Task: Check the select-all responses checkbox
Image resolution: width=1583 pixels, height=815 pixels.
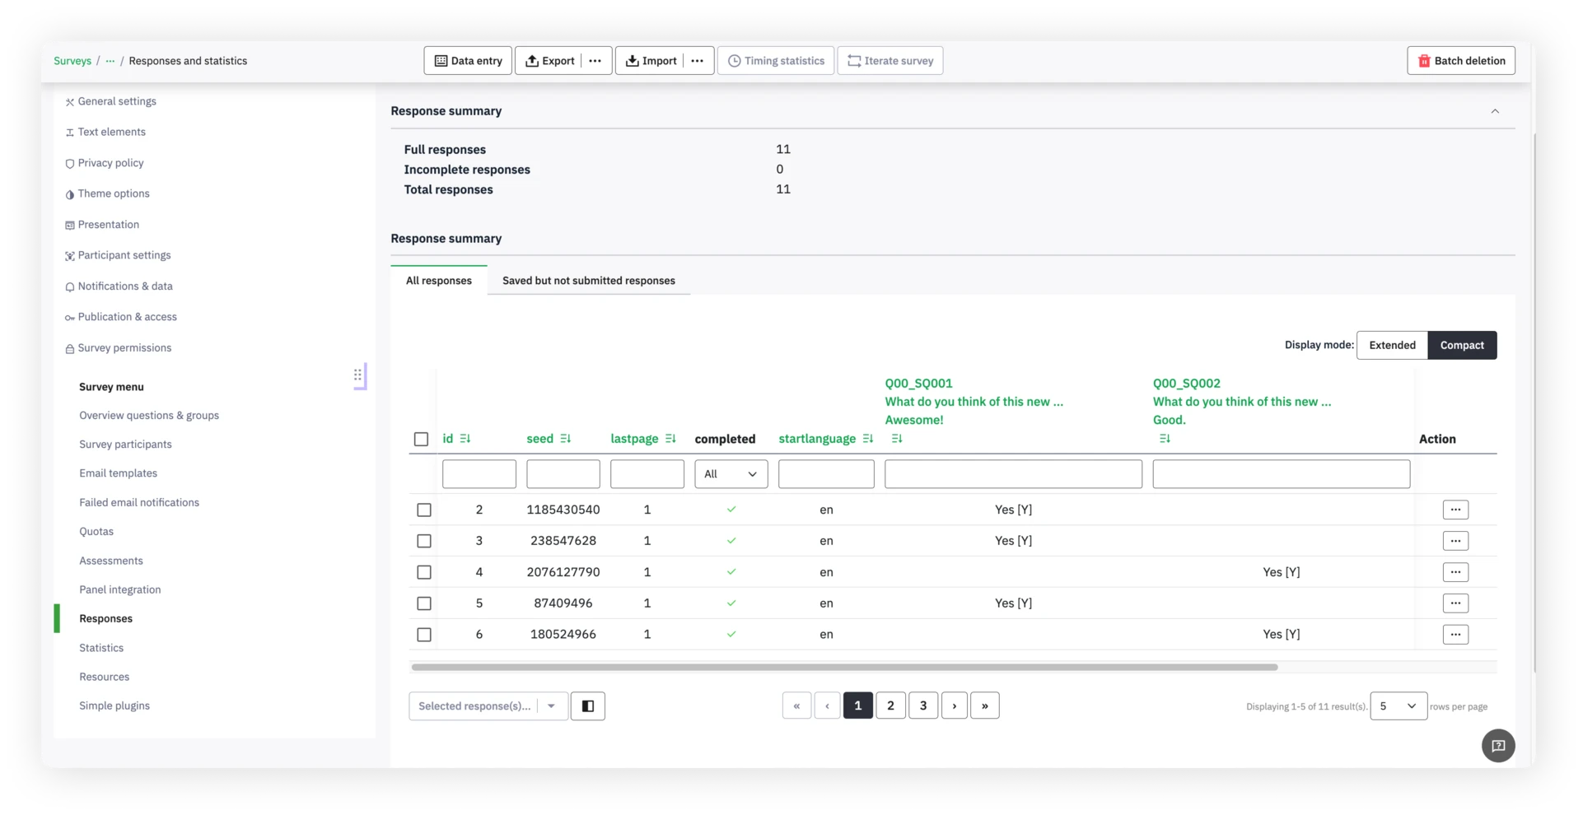Action: coord(421,440)
